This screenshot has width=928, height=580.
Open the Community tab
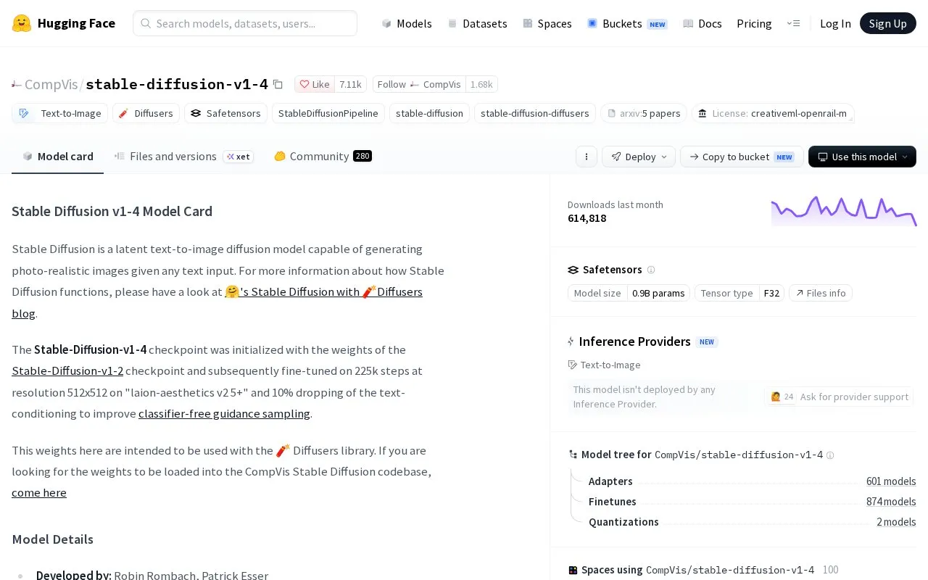coord(323,156)
